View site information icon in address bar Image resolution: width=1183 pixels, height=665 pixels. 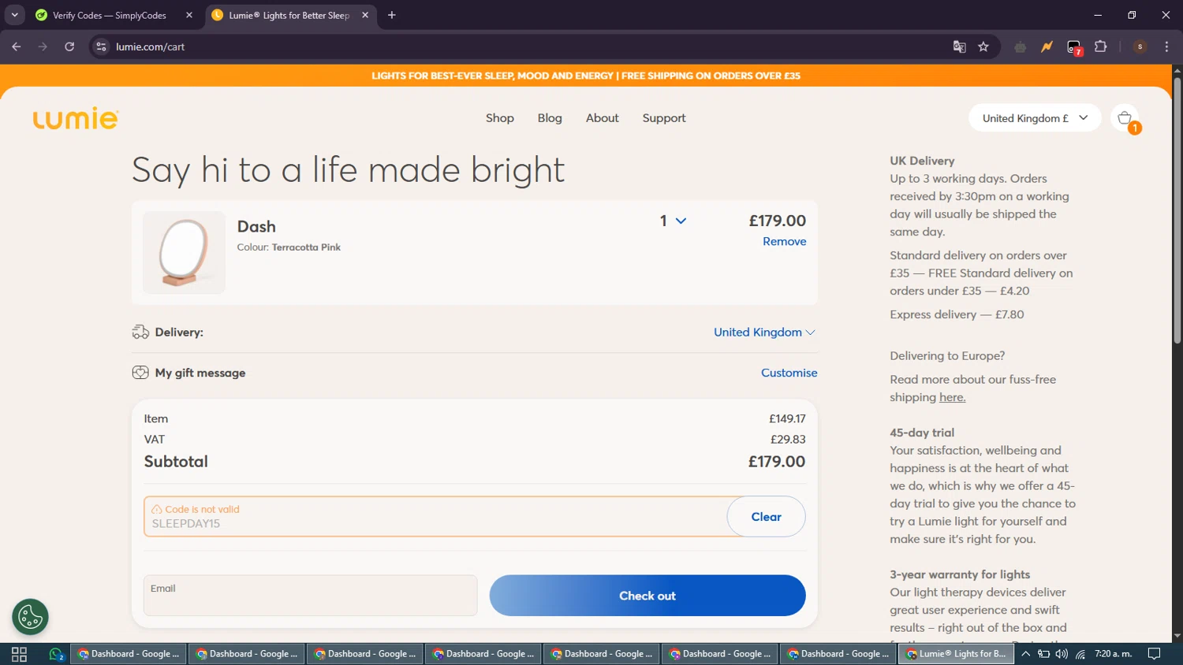[x=101, y=46]
